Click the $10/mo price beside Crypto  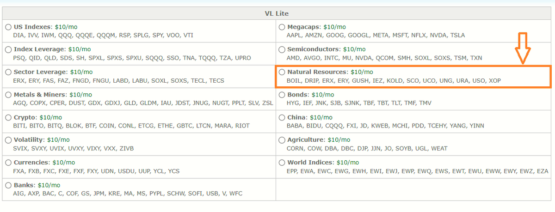[x=51, y=117]
